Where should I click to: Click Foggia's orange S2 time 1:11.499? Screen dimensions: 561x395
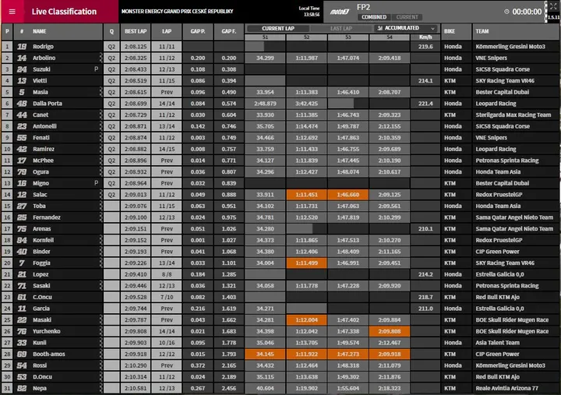tap(307, 263)
